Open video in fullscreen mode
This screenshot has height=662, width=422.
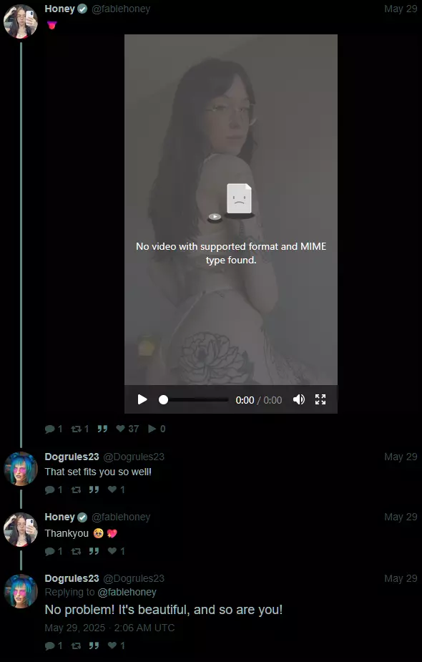click(x=320, y=399)
